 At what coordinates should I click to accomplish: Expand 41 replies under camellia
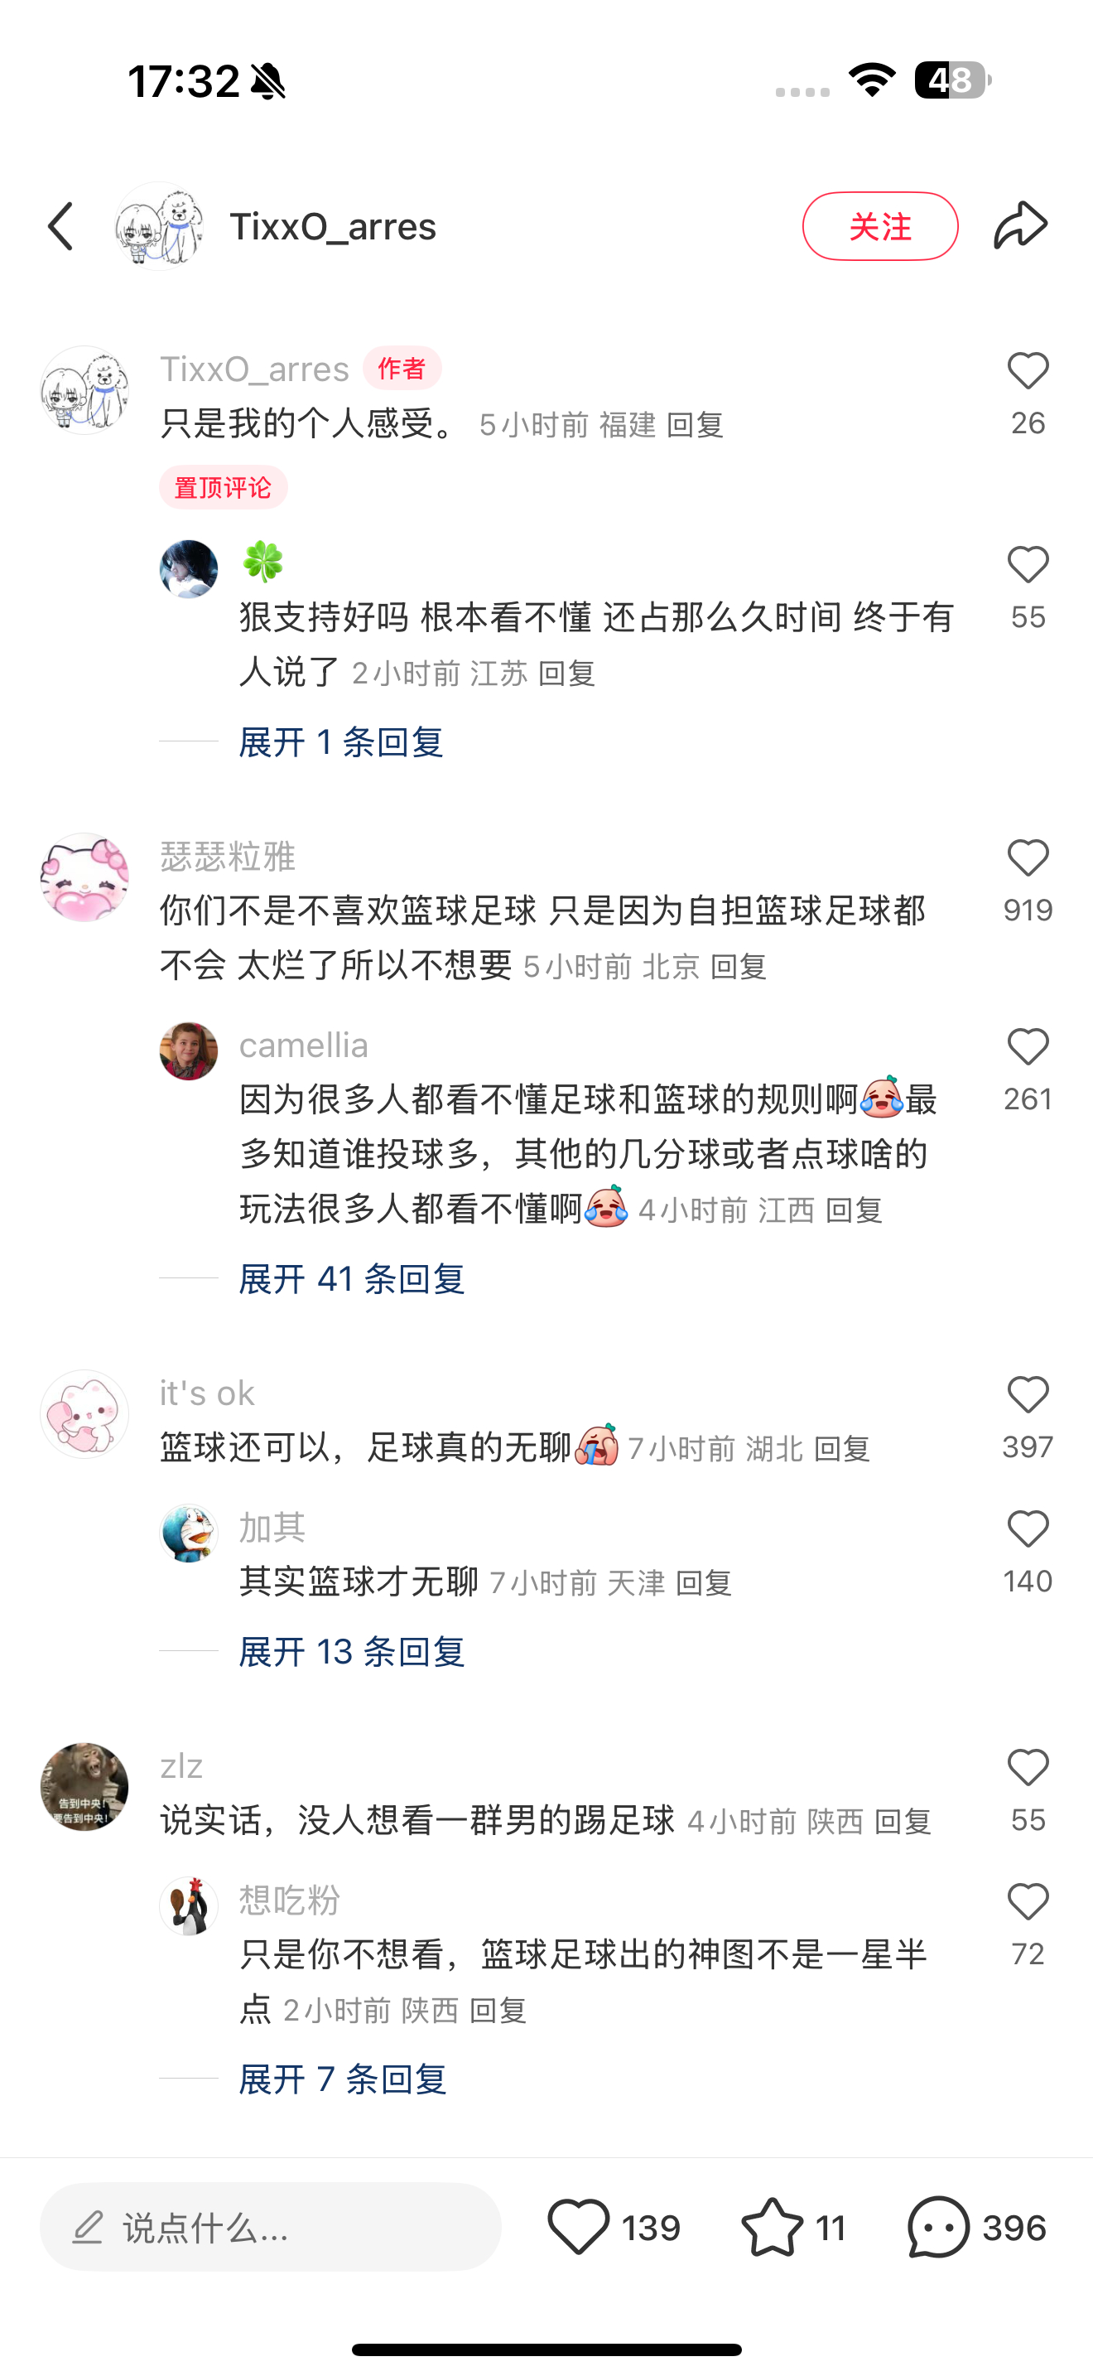tap(351, 1279)
